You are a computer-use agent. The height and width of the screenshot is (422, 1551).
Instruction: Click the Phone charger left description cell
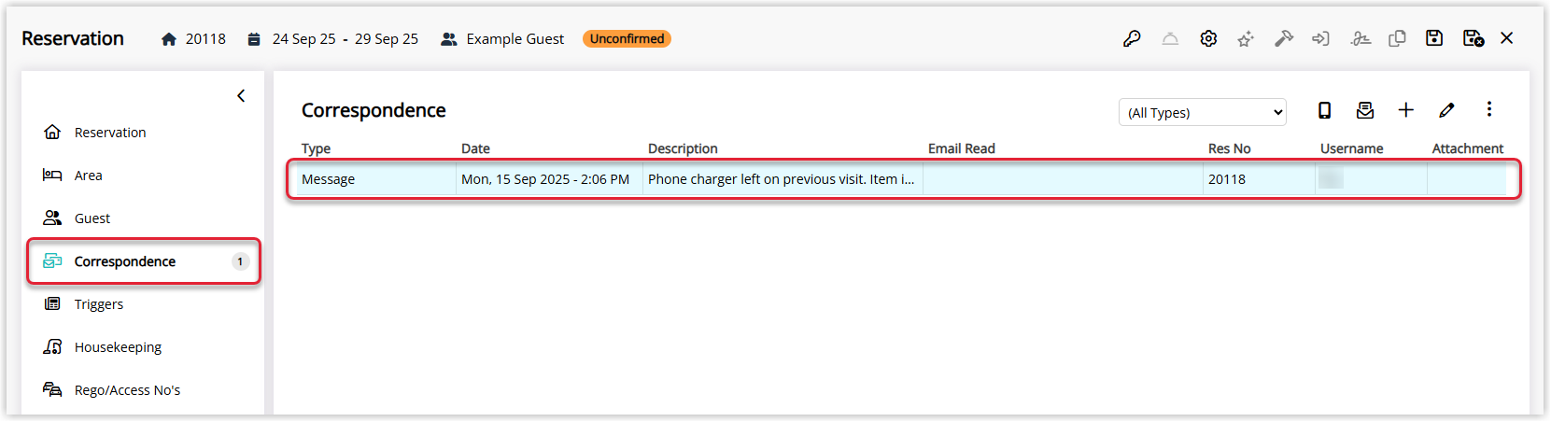[x=782, y=179]
